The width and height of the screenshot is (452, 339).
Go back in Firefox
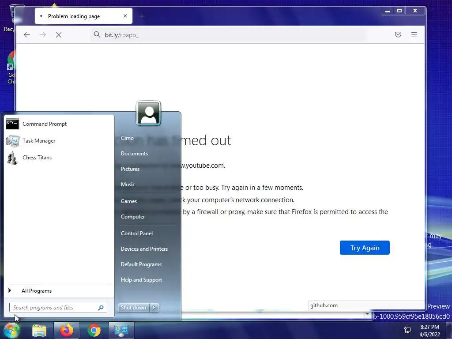[27, 35]
